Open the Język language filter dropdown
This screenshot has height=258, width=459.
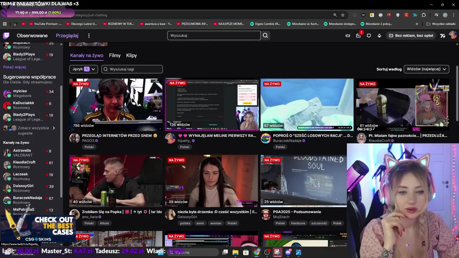(x=84, y=69)
